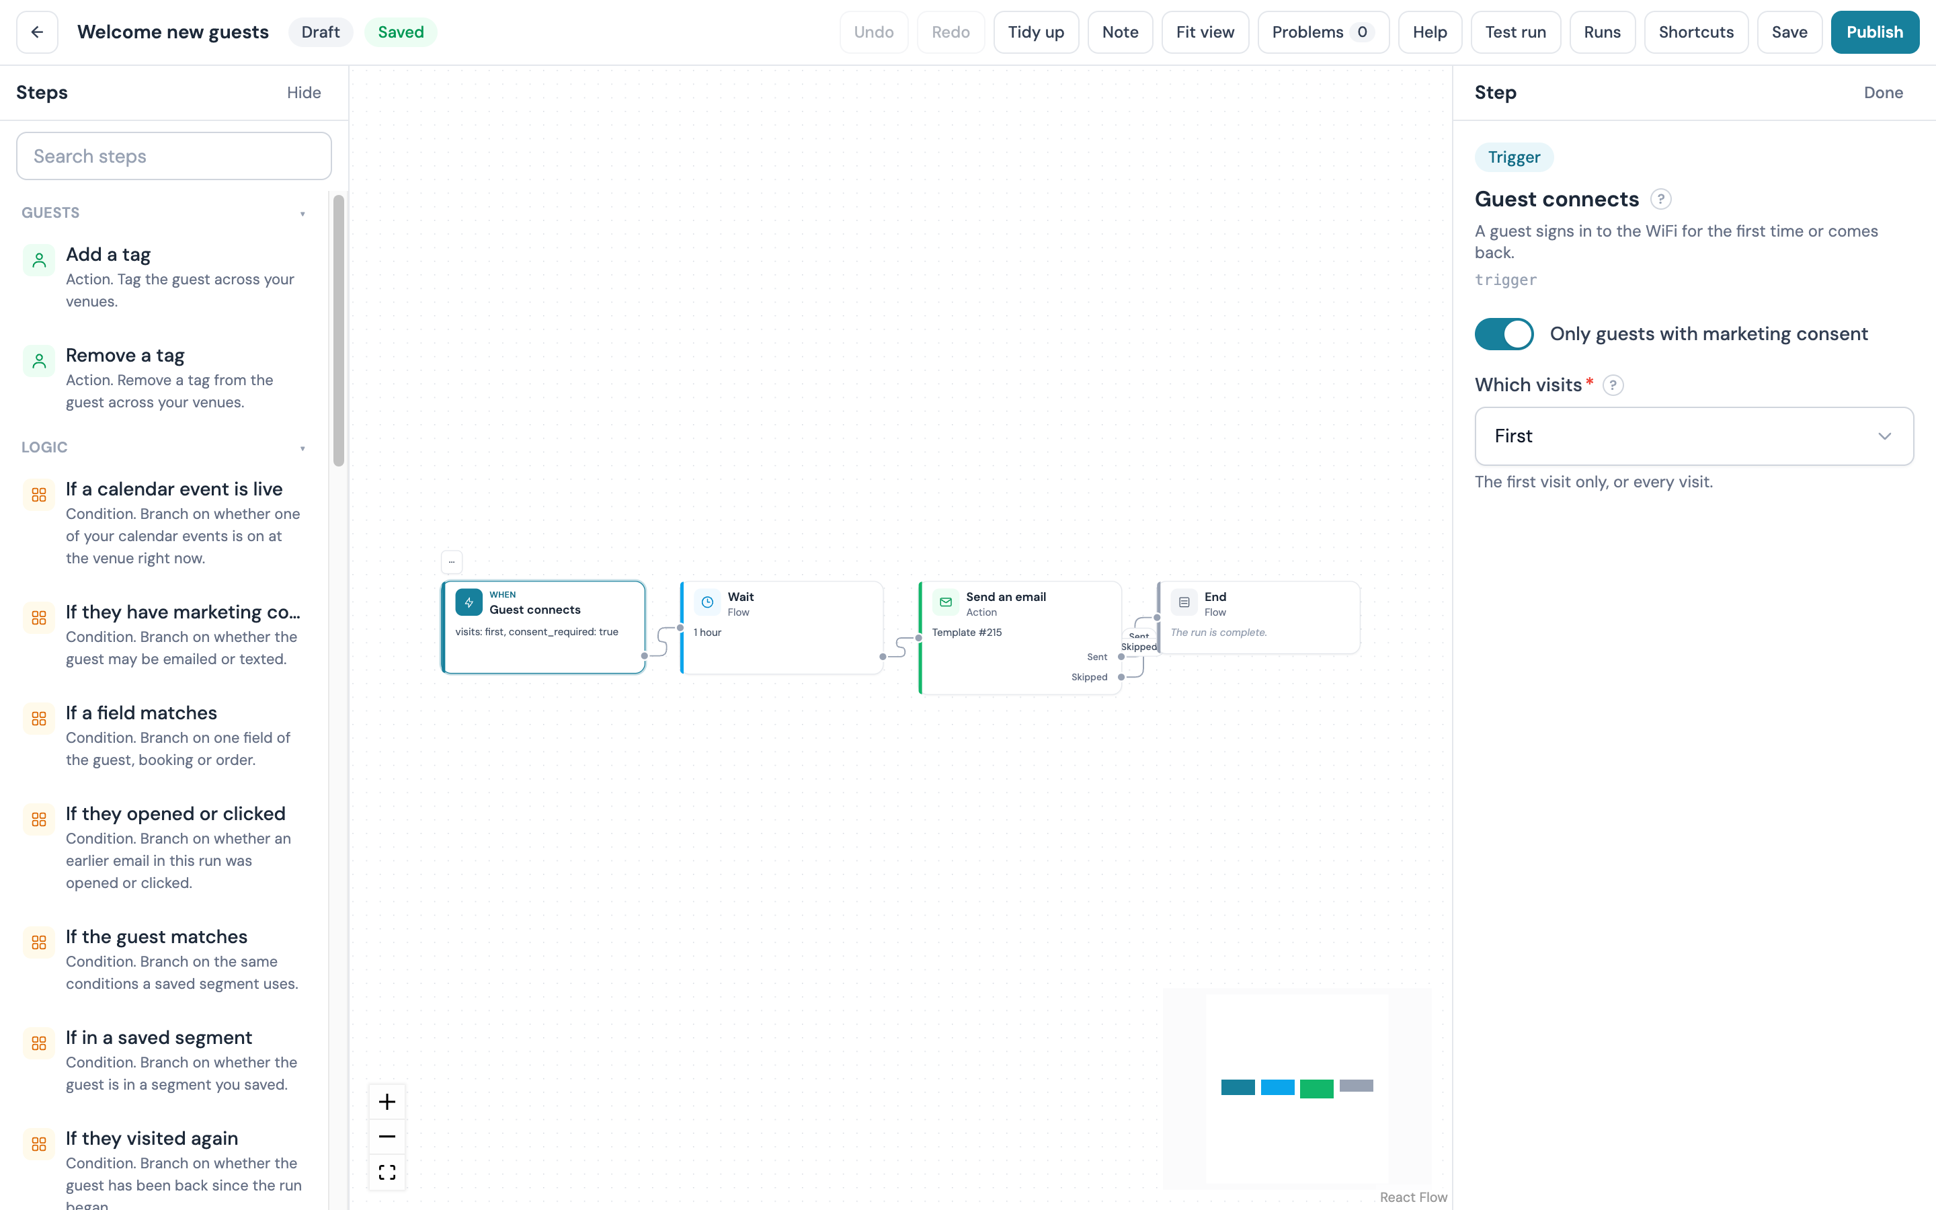Image resolution: width=1936 pixels, height=1210 pixels.
Task: Select the Send an email node Template #215
Action: coord(1020,638)
